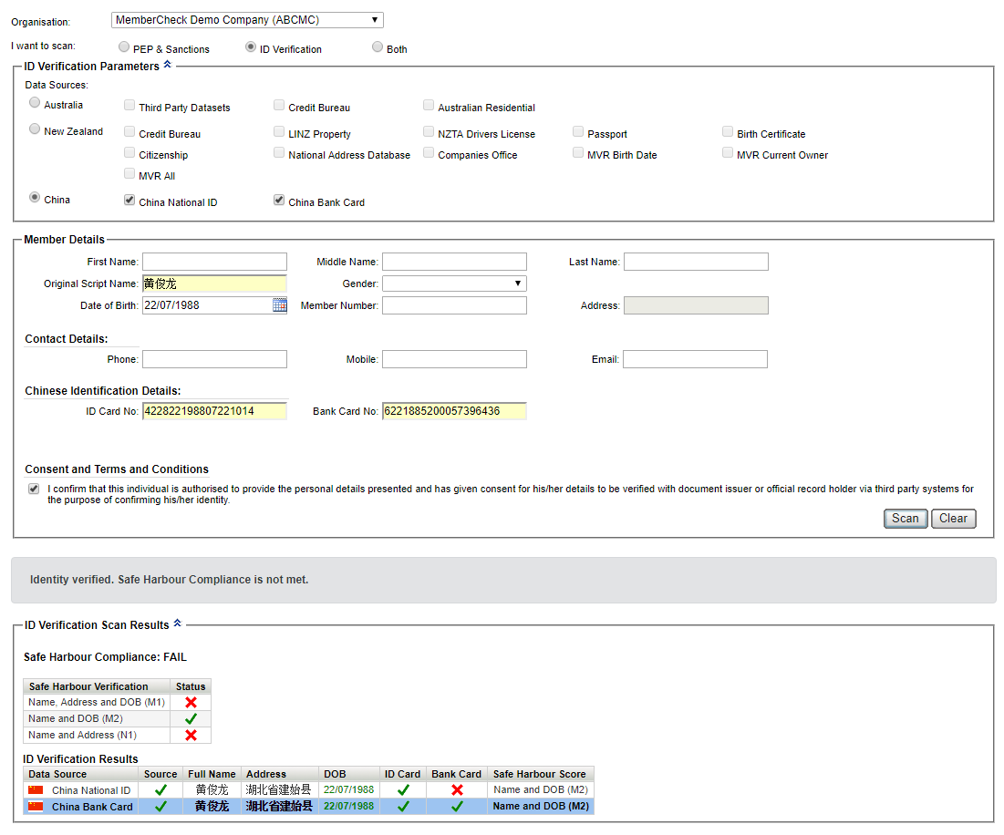Collapse the ID Verification Parameters section

168,65
